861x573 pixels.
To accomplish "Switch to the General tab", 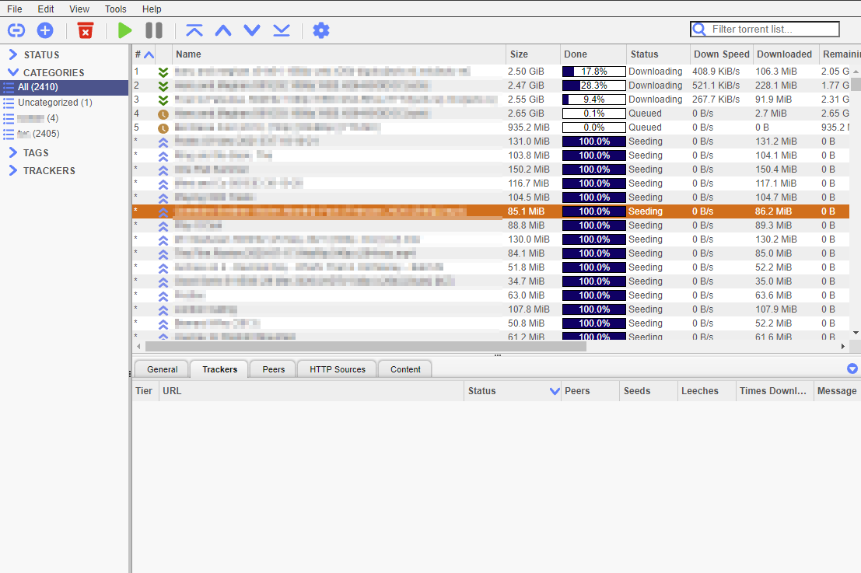I will (162, 369).
